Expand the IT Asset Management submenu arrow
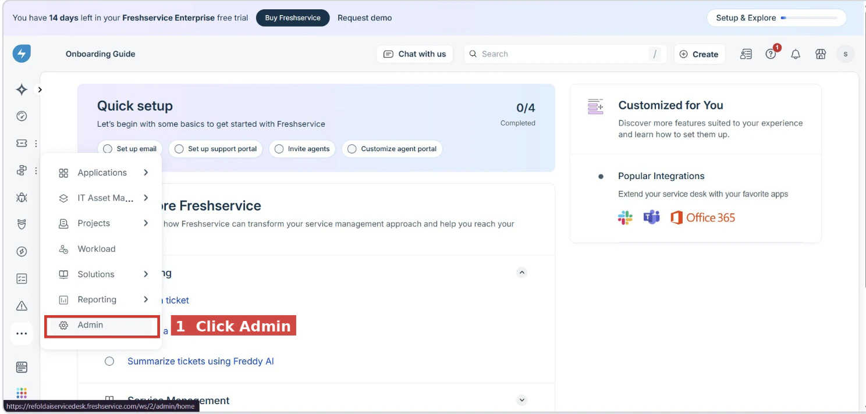This screenshot has width=866, height=414. coord(145,198)
